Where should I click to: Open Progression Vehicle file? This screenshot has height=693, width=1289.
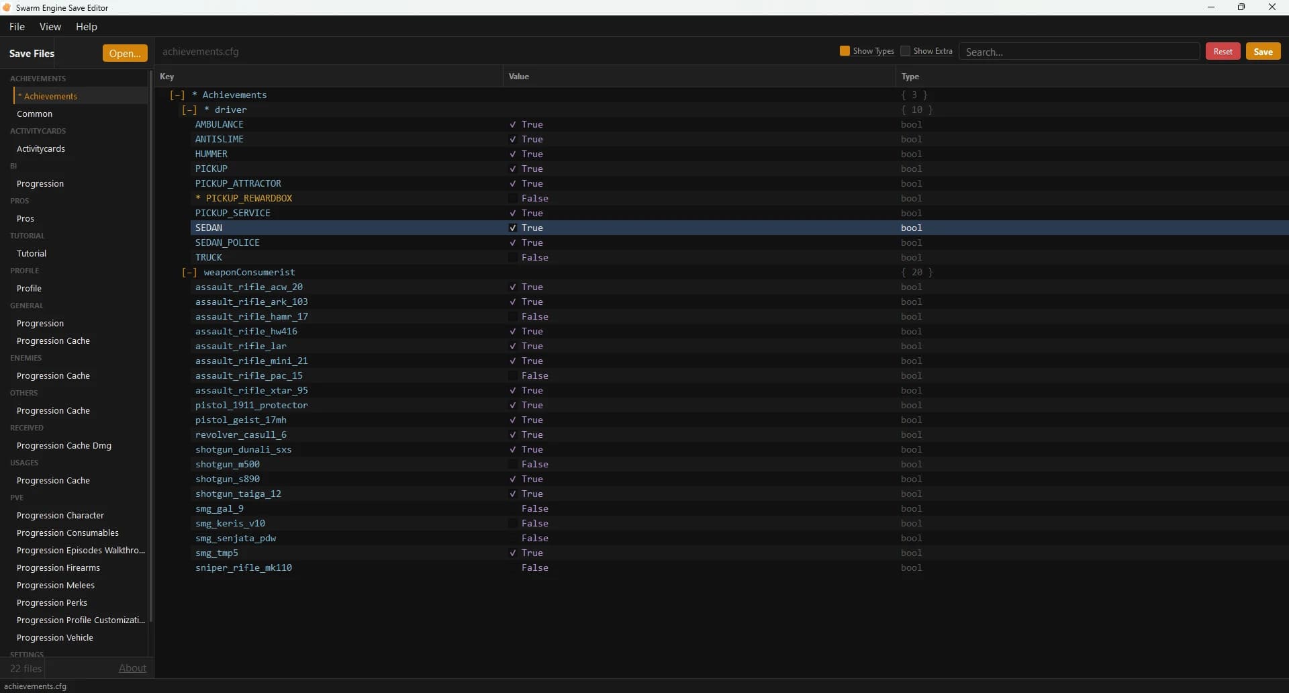pos(81,637)
